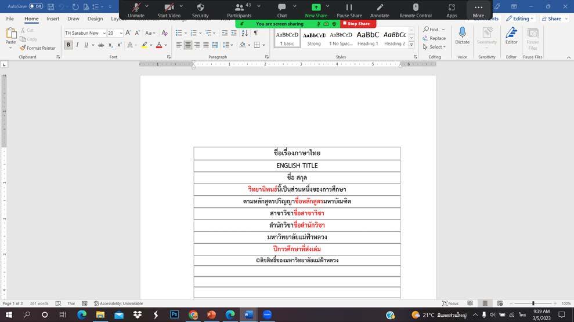The image size is (574, 322).
Task: Apply Strong style
Action: click(x=314, y=38)
